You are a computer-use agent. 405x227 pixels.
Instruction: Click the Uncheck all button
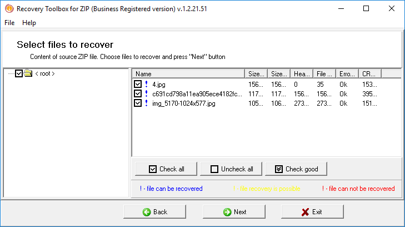(x=231, y=169)
